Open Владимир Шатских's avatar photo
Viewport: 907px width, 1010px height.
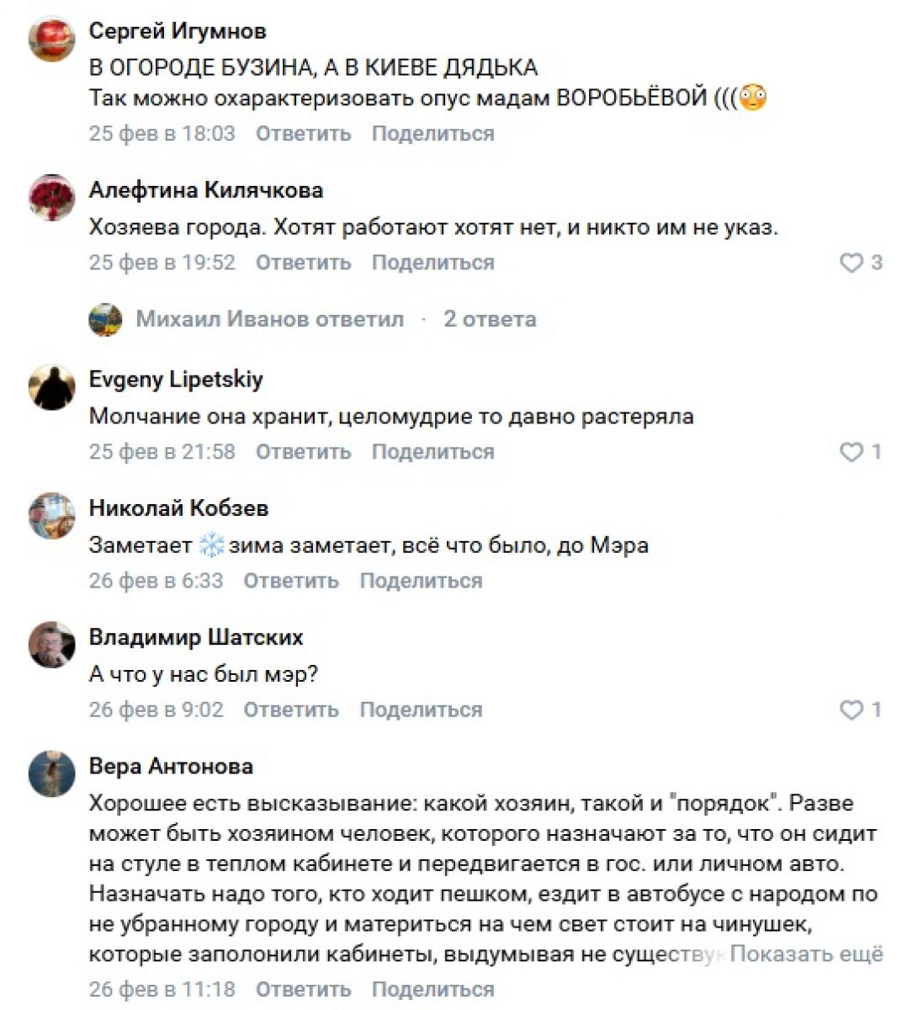(x=51, y=644)
